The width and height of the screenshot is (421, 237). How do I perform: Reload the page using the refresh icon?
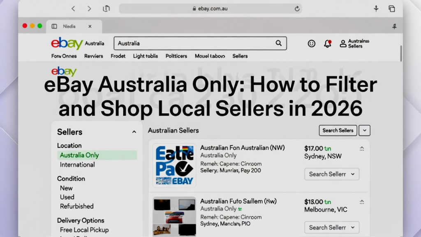click(297, 9)
